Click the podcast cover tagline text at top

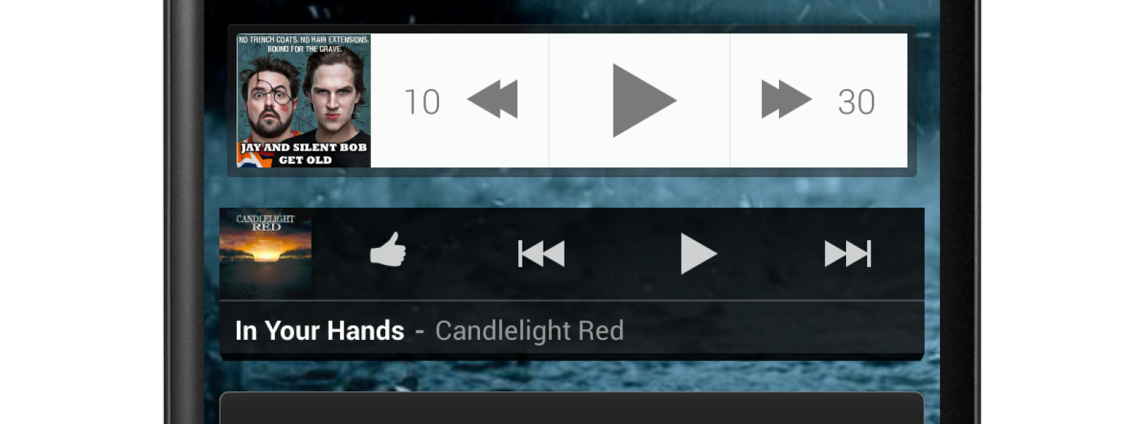pos(304,44)
